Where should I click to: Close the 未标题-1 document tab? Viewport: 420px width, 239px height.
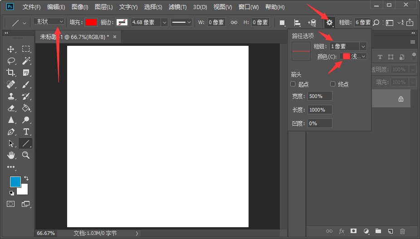pos(115,37)
